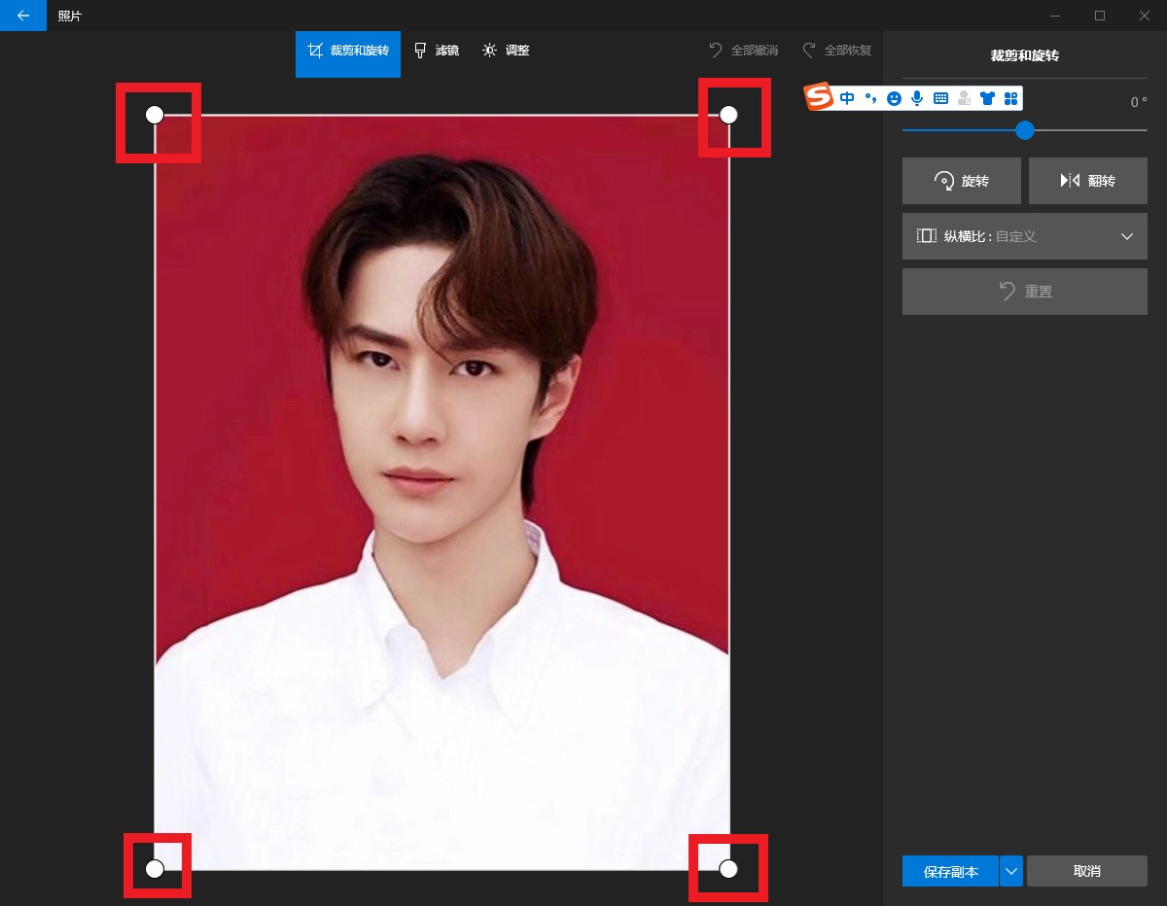Open the 纵横比 aspect ratio dropdown
Screen dimensions: 1167x906
coord(1025,236)
